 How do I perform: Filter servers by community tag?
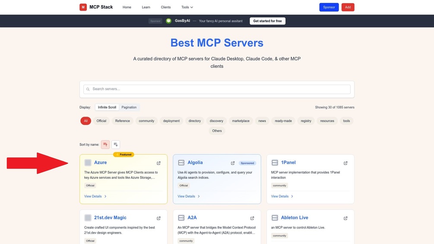(x=146, y=121)
